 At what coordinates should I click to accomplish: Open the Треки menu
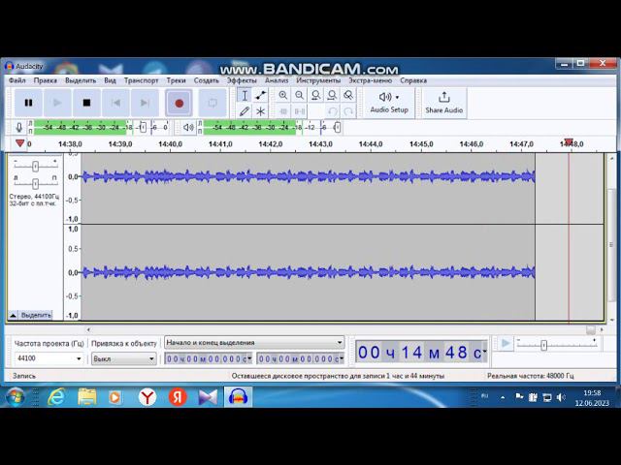click(x=176, y=80)
